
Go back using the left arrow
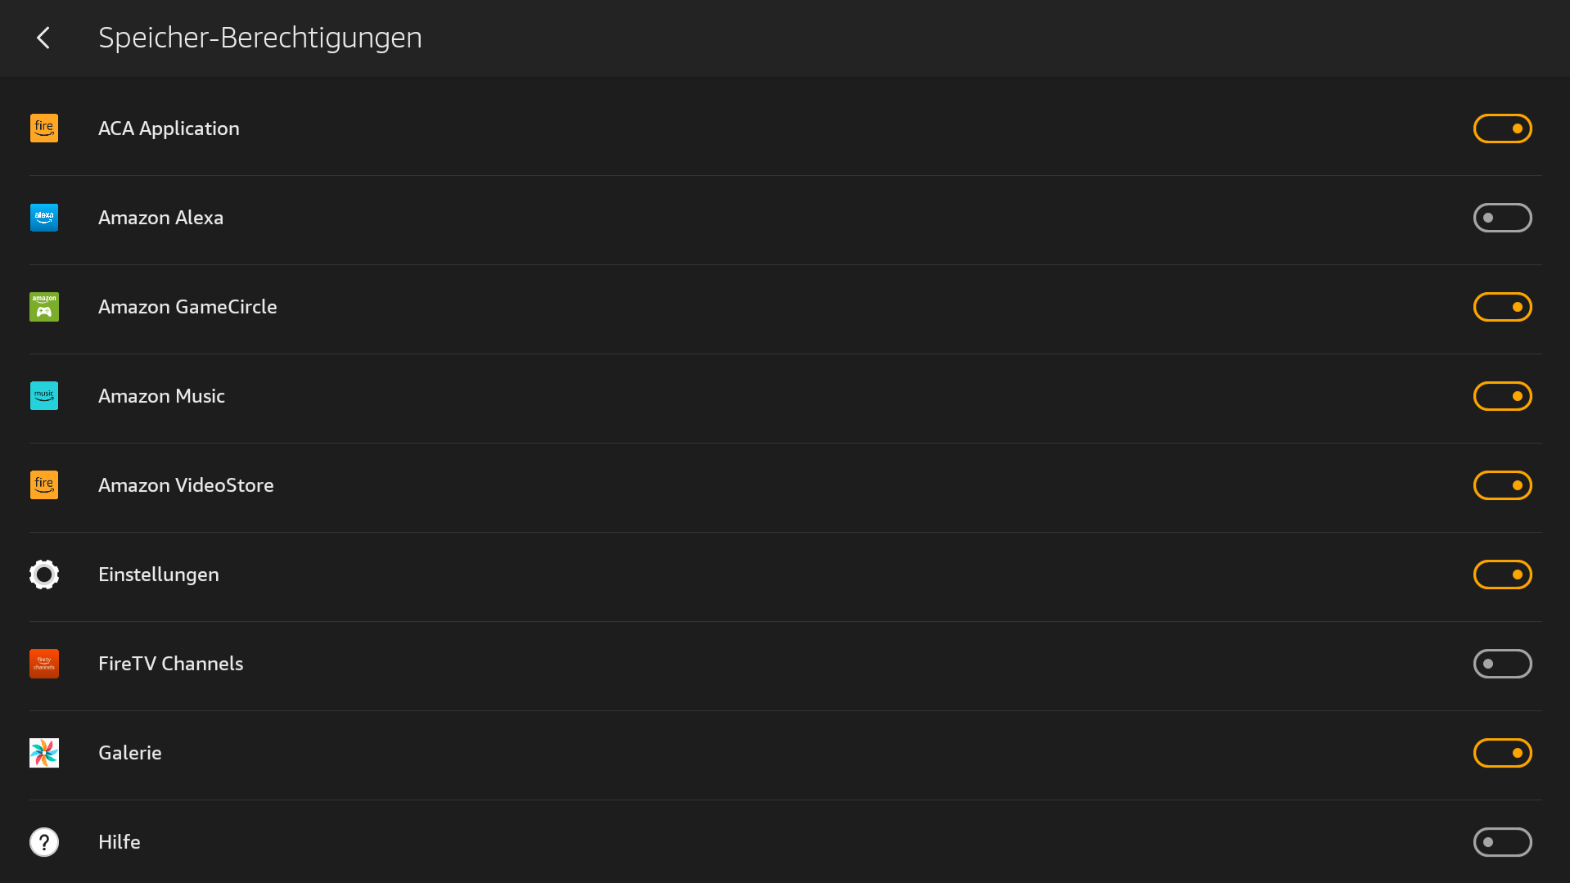point(43,38)
